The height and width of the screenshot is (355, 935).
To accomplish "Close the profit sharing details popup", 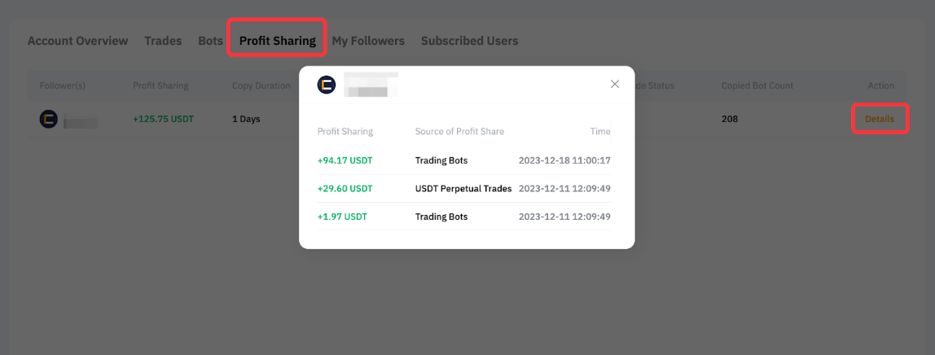I will tap(615, 84).
